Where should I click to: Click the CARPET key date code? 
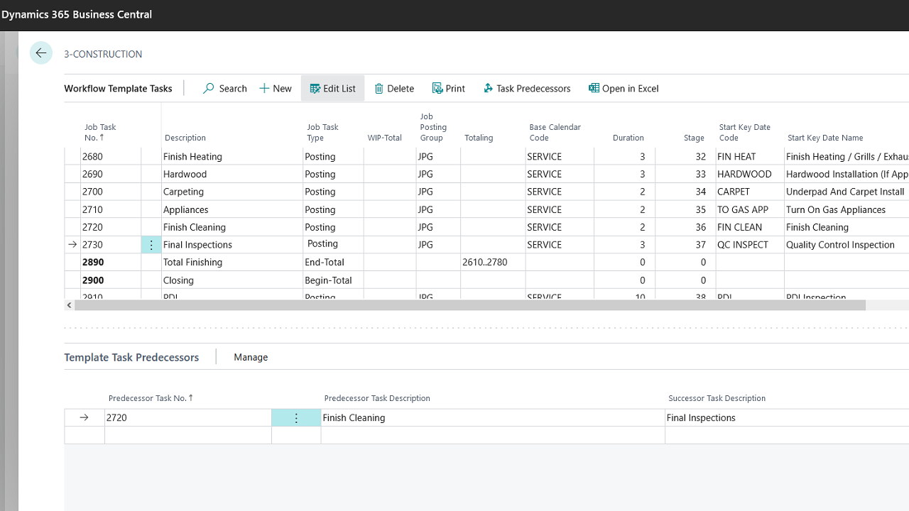[x=750, y=192]
